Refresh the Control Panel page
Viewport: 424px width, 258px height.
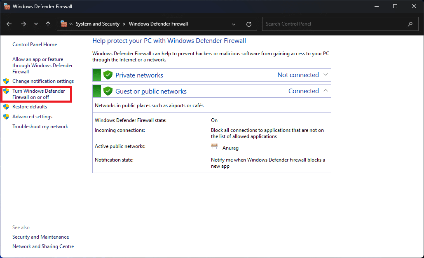pos(248,23)
